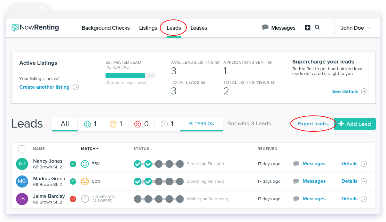Show All leads tab
386x222 pixels.
[x=65, y=124]
